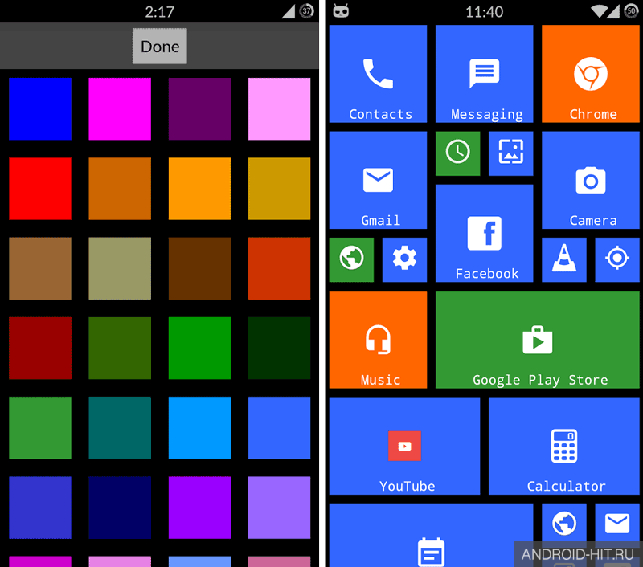Select the bright green swatch
643x567 pixels.
point(199,348)
